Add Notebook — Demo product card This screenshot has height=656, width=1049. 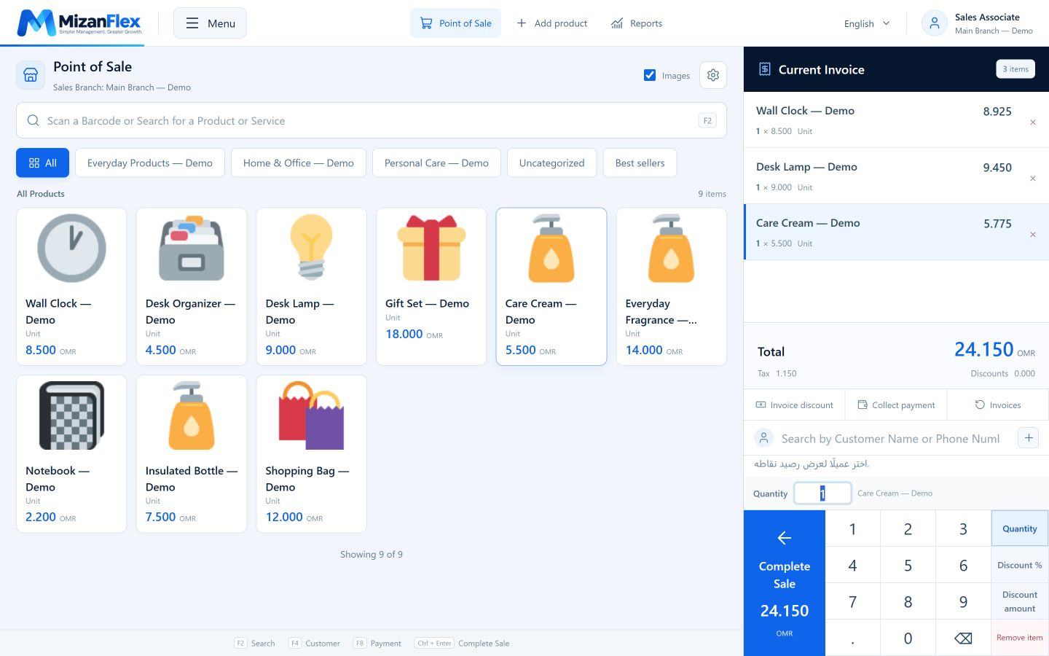[71, 454]
